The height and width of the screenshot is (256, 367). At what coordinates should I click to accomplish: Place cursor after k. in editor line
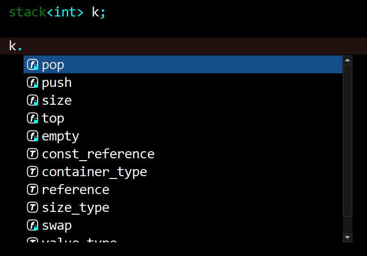click(x=23, y=46)
